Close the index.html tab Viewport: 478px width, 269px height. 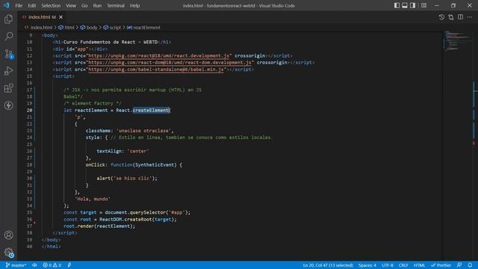(61, 17)
